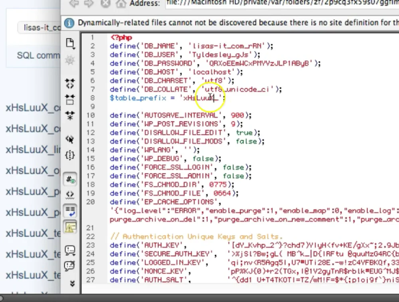
Task: Click the LOGGED_IN_KEY define line
Action: coord(255,263)
